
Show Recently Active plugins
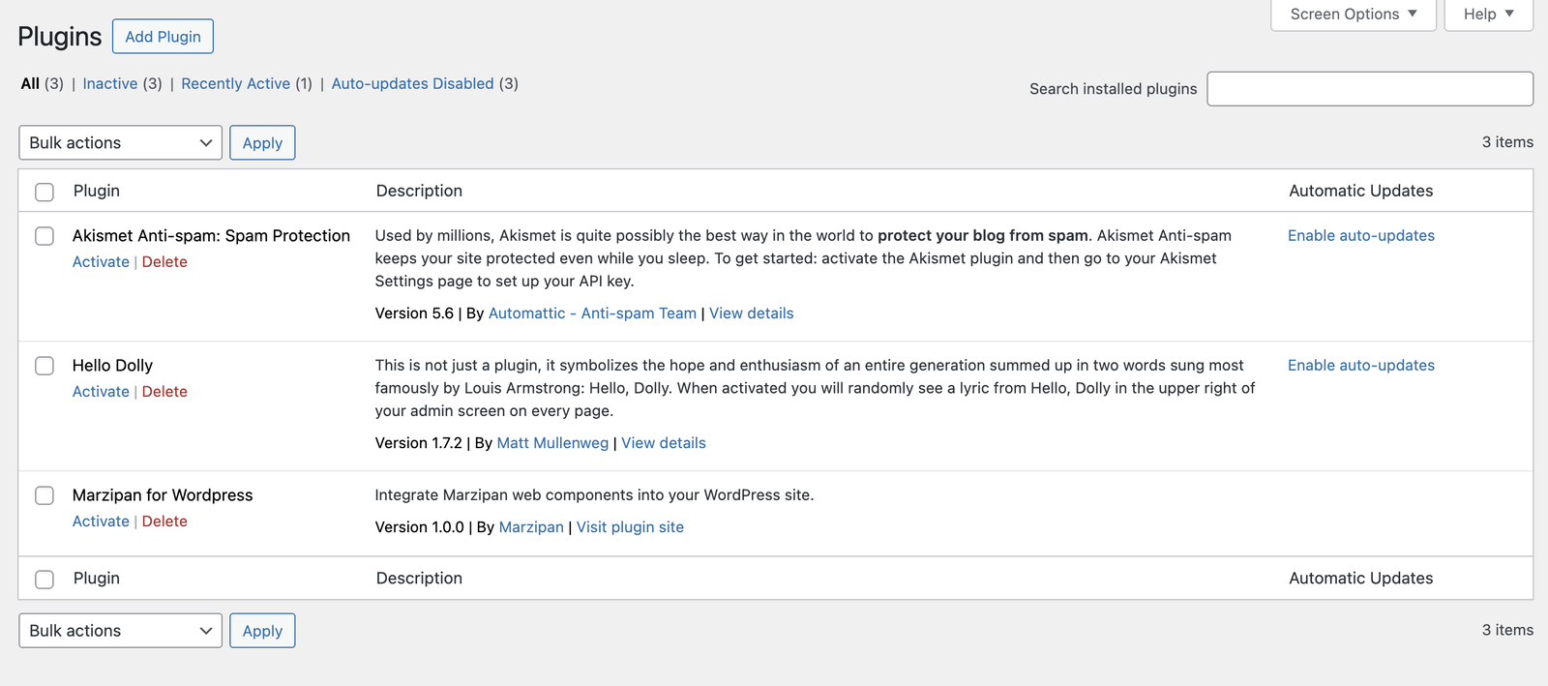coord(235,84)
